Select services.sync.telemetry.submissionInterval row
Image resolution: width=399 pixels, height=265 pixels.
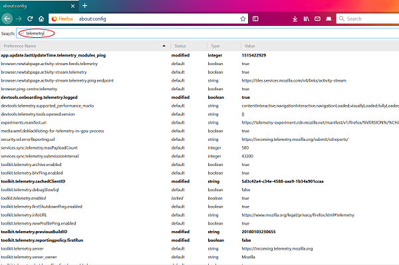click(199, 156)
